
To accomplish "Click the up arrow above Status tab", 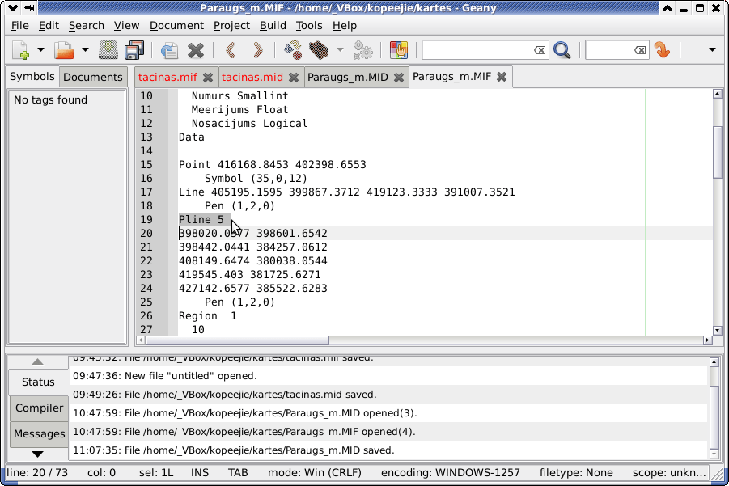I will coord(38,361).
